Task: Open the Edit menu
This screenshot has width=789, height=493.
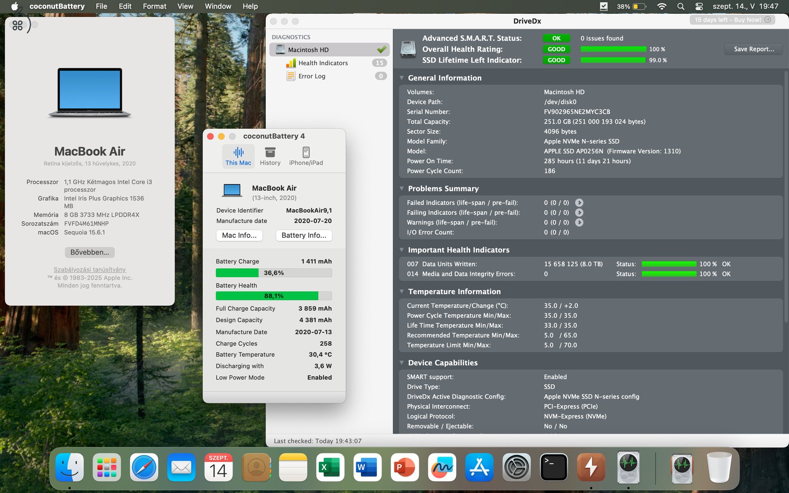Action: pos(125,6)
